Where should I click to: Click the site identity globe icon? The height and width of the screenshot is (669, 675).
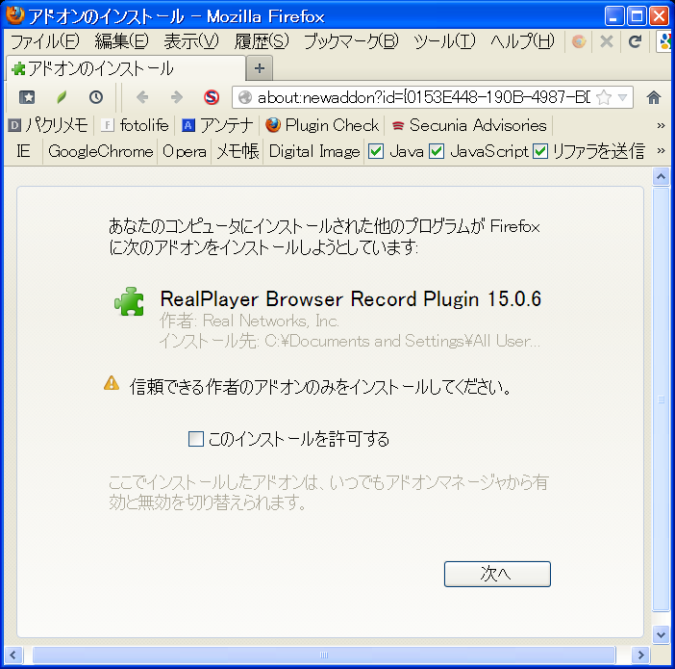coord(245,97)
